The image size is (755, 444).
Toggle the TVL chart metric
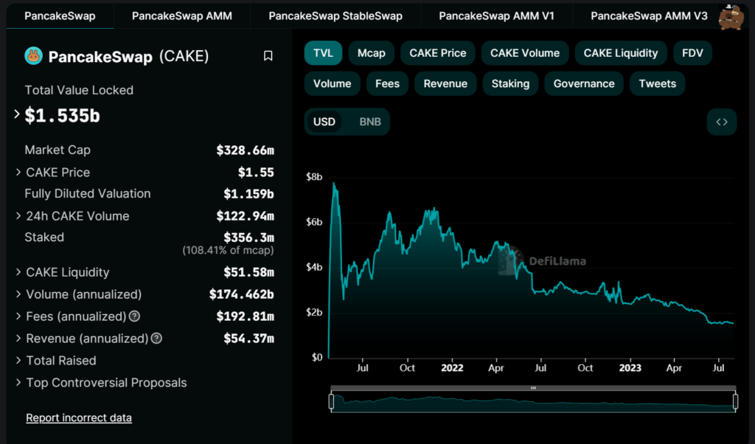pos(323,53)
